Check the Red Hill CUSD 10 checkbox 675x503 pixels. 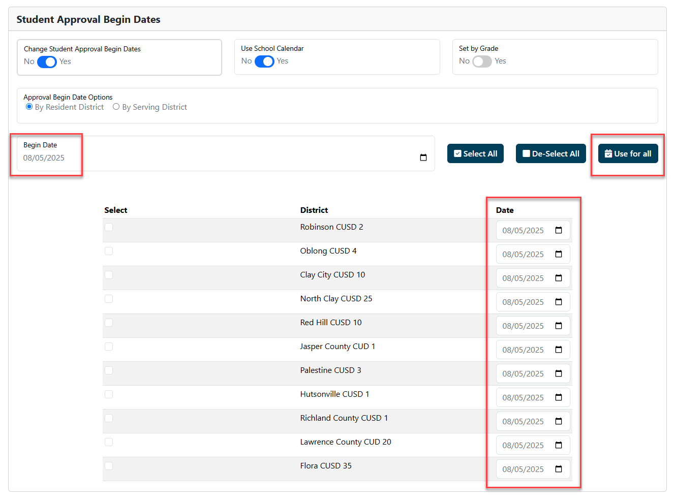109,323
